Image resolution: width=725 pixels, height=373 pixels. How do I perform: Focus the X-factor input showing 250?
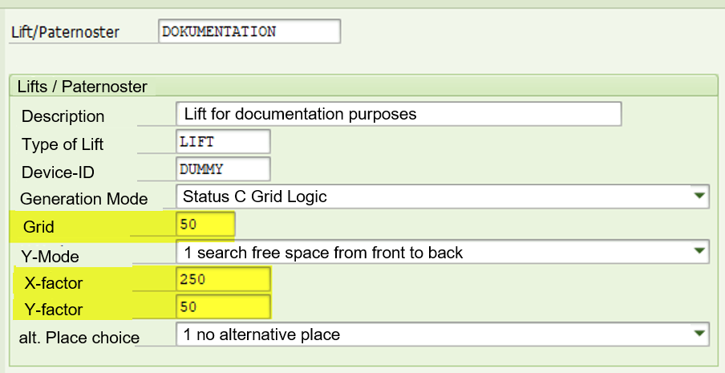[x=223, y=280]
